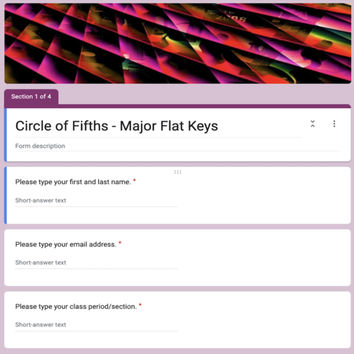Select the Section 1 of 4 tab
This screenshot has height=354, width=354.
(x=31, y=96)
